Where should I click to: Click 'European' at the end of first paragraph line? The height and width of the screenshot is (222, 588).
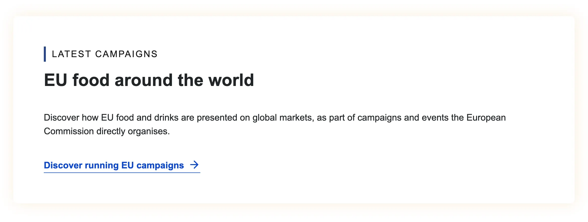click(486, 118)
